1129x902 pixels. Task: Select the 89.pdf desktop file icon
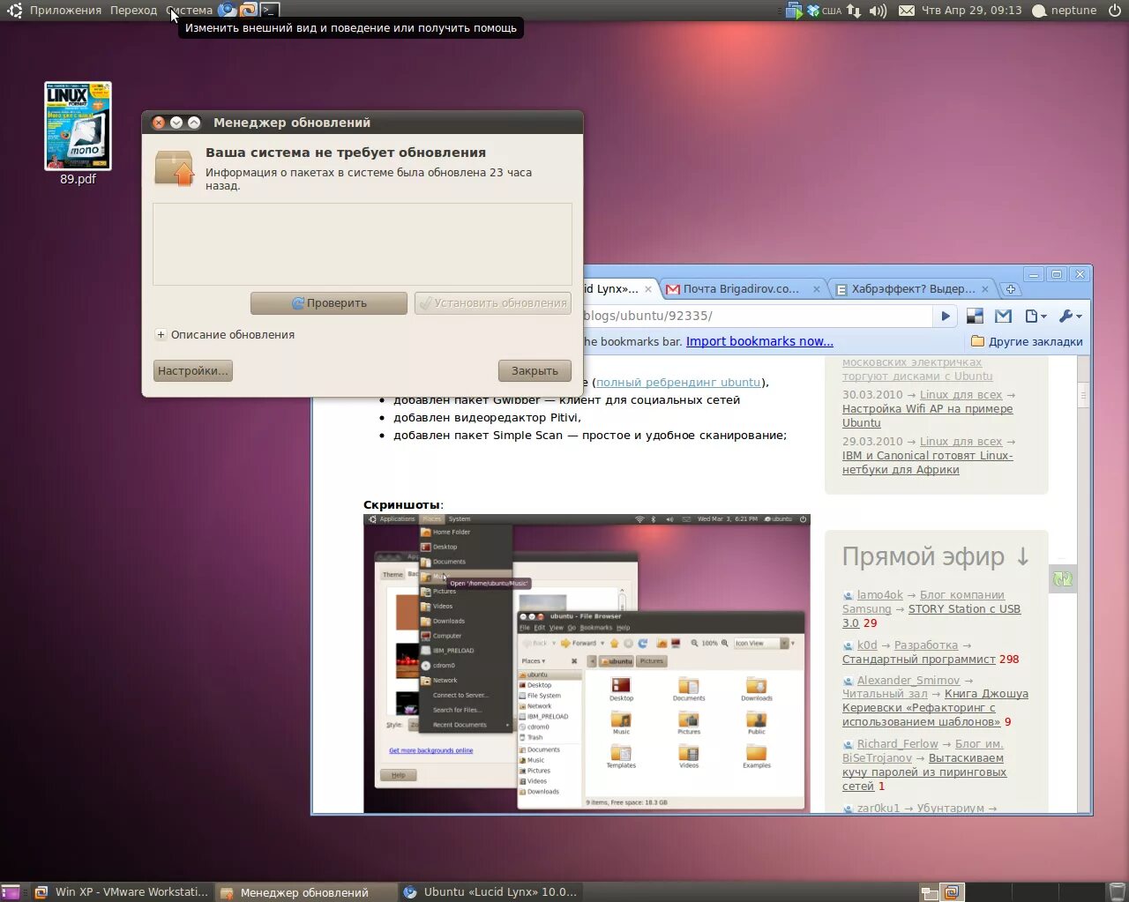point(78,126)
